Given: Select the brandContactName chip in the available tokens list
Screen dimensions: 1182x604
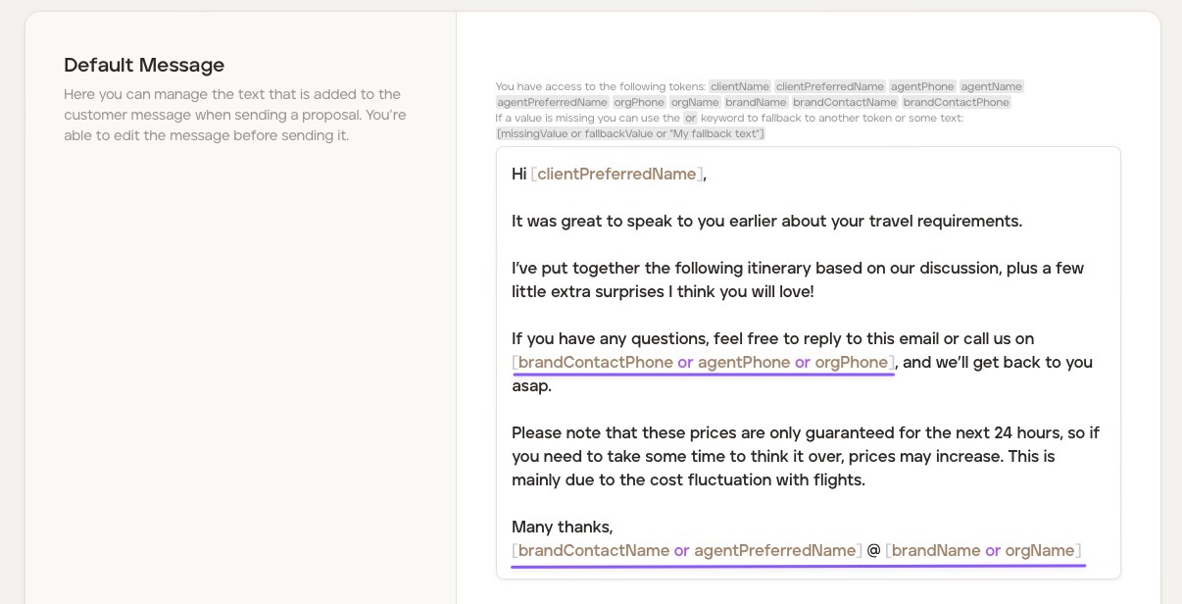Looking at the screenshot, I should (845, 102).
